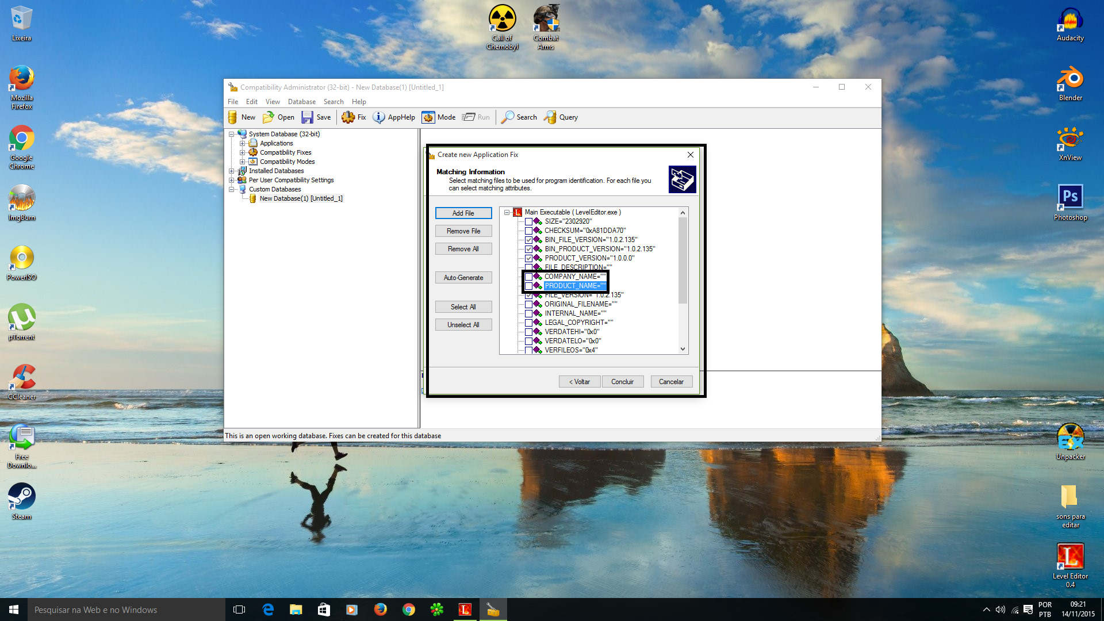Image resolution: width=1104 pixels, height=621 pixels.
Task: Select the Google Chrome desktop icon
Action: pyautogui.click(x=21, y=147)
